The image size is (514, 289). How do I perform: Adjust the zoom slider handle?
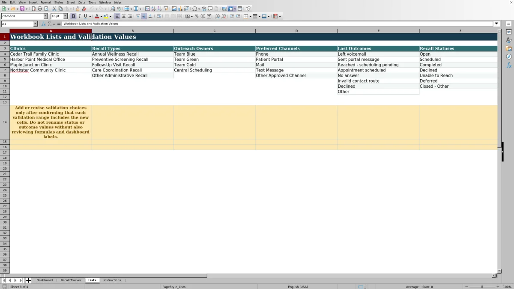pyautogui.click(x=482, y=287)
